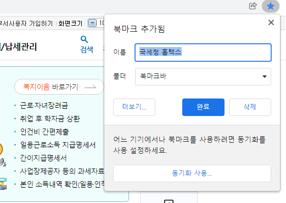Image resolution: width=286 pixels, height=203 pixels.
Task: Select 일용근로소득 지급명세서
Action: coord(58,145)
